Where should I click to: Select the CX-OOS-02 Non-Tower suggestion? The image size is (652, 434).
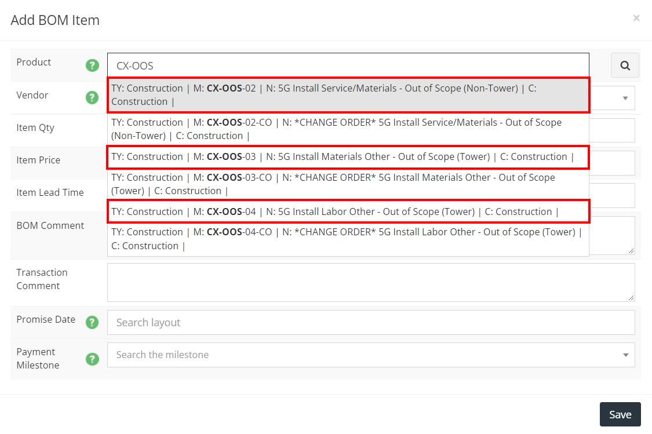point(348,95)
